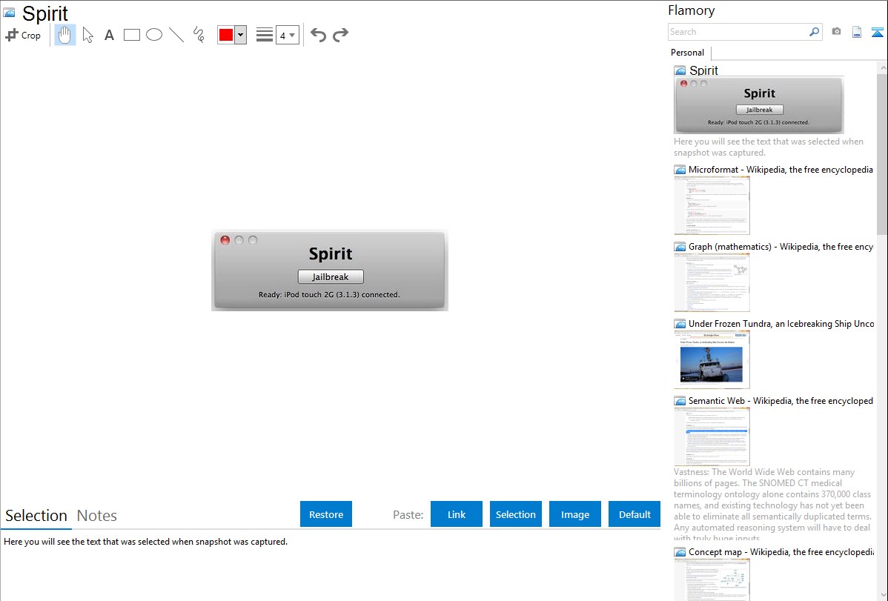This screenshot has height=601, width=888.
Task: Click the Paste Image button
Action: (575, 514)
